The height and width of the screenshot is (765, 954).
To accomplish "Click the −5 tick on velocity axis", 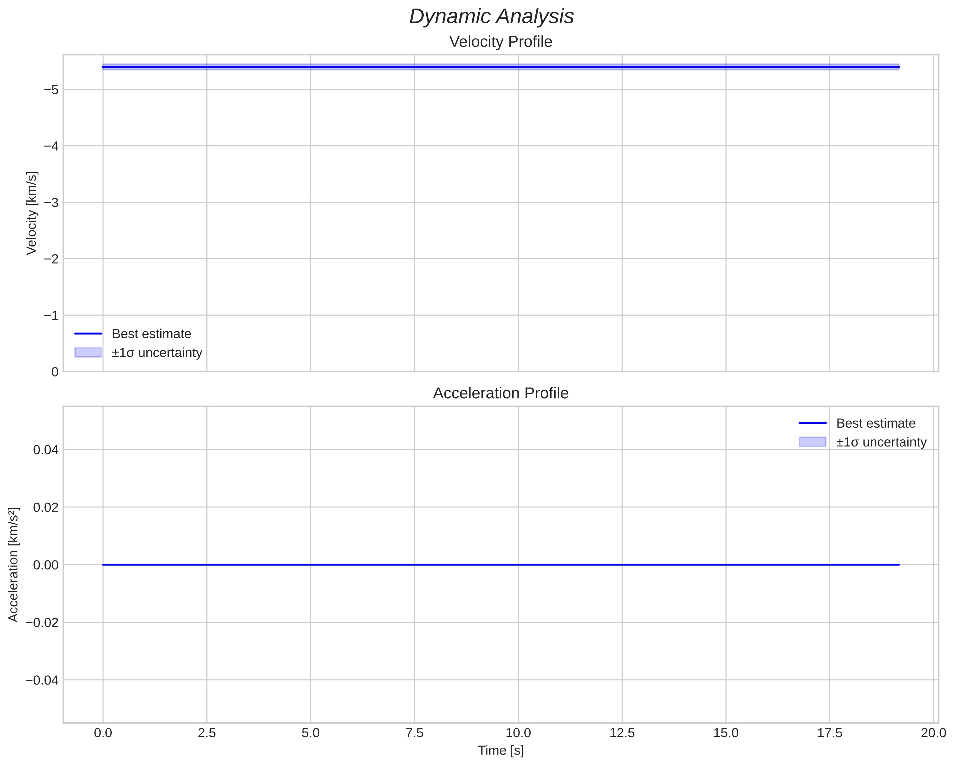I will [x=51, y=90].
